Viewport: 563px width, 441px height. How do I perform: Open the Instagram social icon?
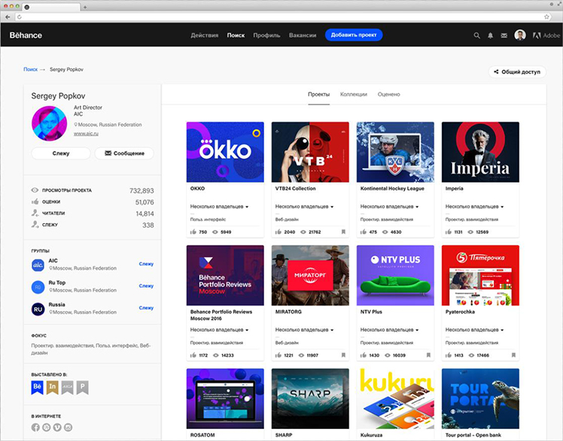tap(68, 427)
